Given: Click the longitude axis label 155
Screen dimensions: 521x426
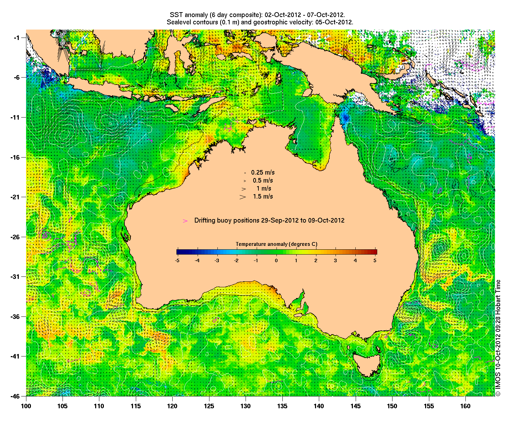Looking at the screenshot, I should [x=429, y=406].
